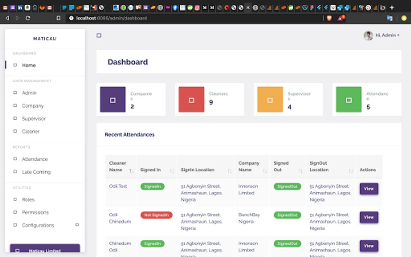The image size is (411, 257).
Task: Open a new browser tab
Action: 392,8
